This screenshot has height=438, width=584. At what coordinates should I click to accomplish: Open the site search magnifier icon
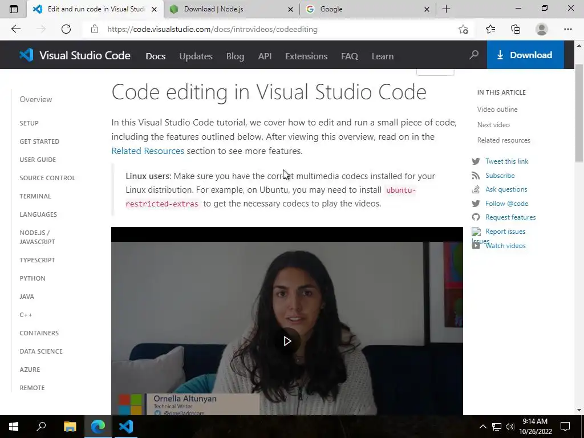coord(474,55)
